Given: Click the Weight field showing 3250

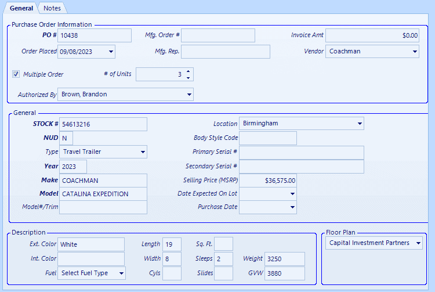Looking at the screenshot, I should pyautogui.click(x=285, y=259).
